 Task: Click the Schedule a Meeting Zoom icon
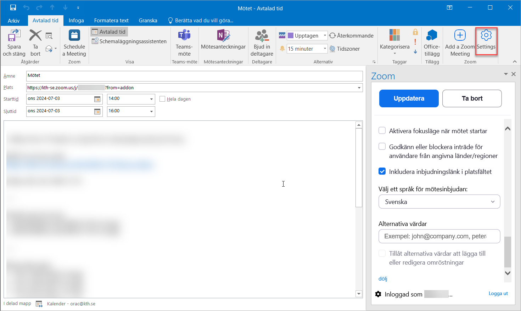click(74, 36)
